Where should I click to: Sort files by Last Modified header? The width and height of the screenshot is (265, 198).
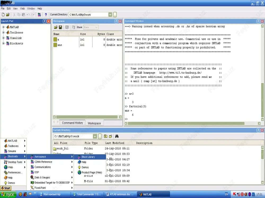point(119,143)
